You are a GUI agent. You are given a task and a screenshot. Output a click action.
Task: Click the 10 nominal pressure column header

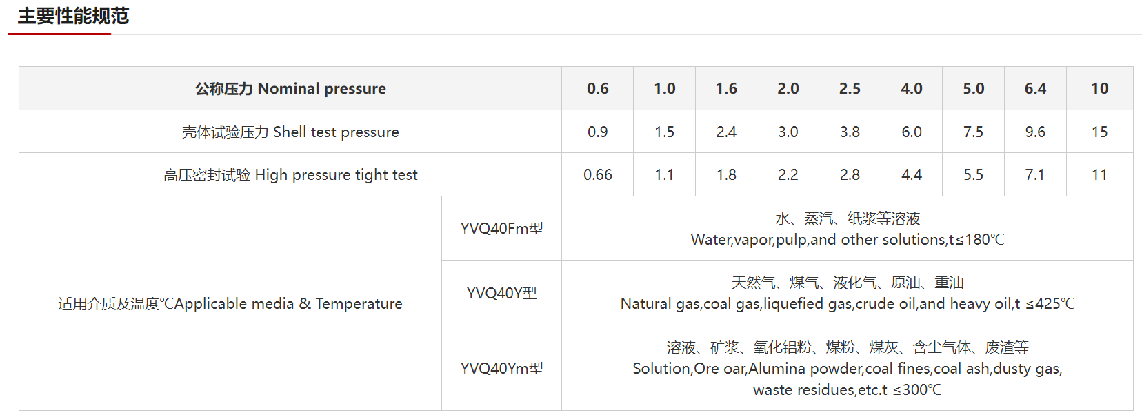tap(1100, 88)
